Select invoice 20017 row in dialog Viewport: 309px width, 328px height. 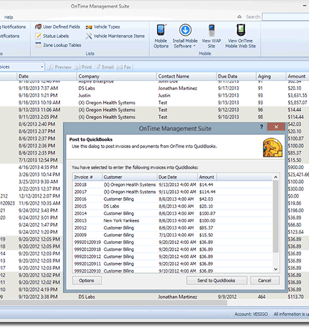(173, 192)
